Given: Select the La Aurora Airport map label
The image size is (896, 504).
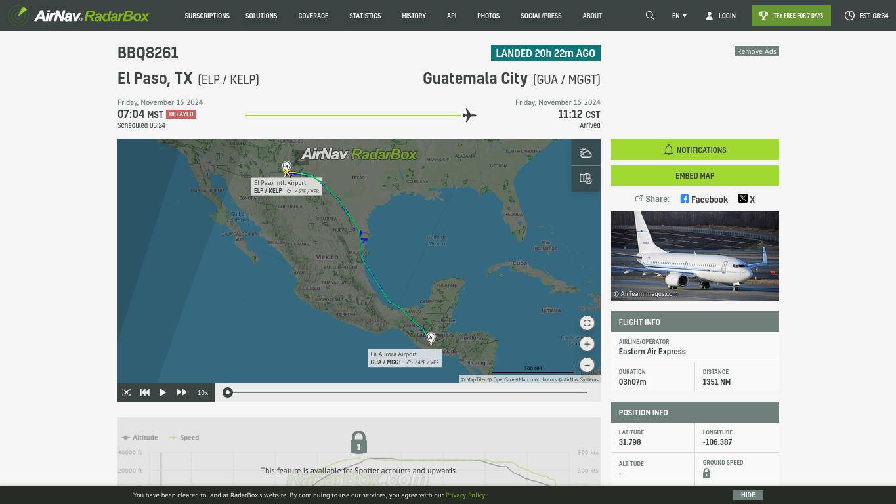Looking at the screenshot, I should 405,358.
